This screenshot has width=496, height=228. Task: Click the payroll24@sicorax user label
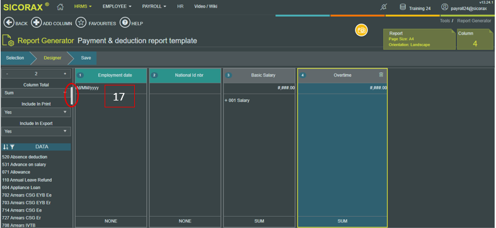pyautogui.click(x=469, y=9)
